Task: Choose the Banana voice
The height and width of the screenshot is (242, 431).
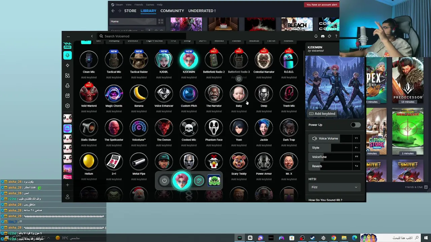Action: 139,94
